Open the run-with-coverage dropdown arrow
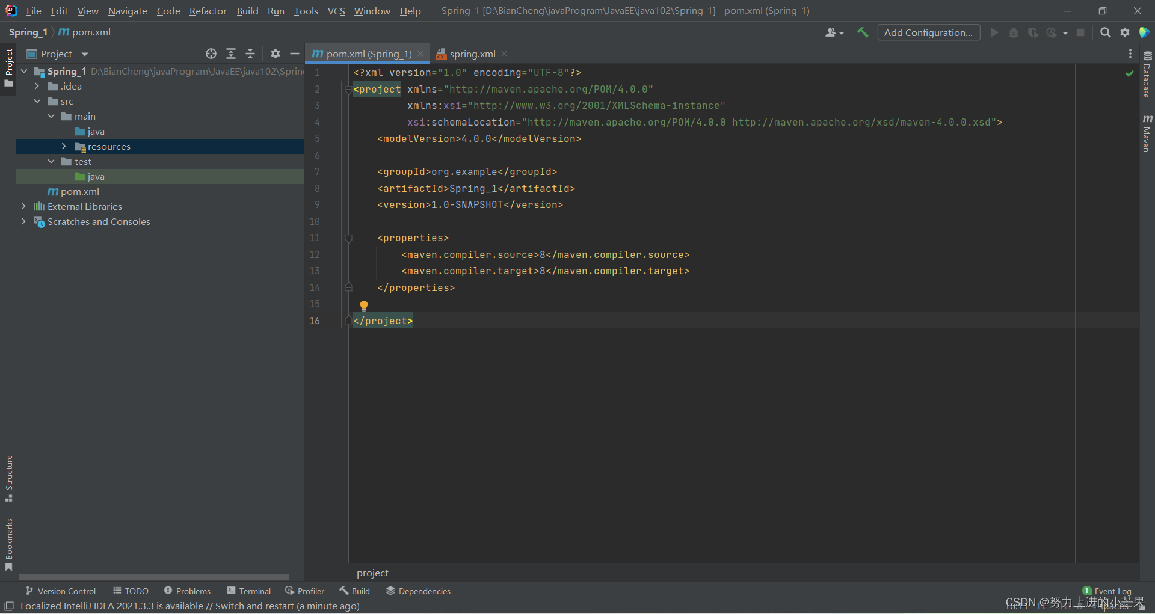The width and height of the screenshot is (1155, 614). pos(1065,33)
